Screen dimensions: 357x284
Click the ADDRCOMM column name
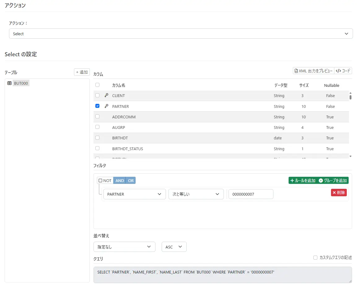coord(124,117)
